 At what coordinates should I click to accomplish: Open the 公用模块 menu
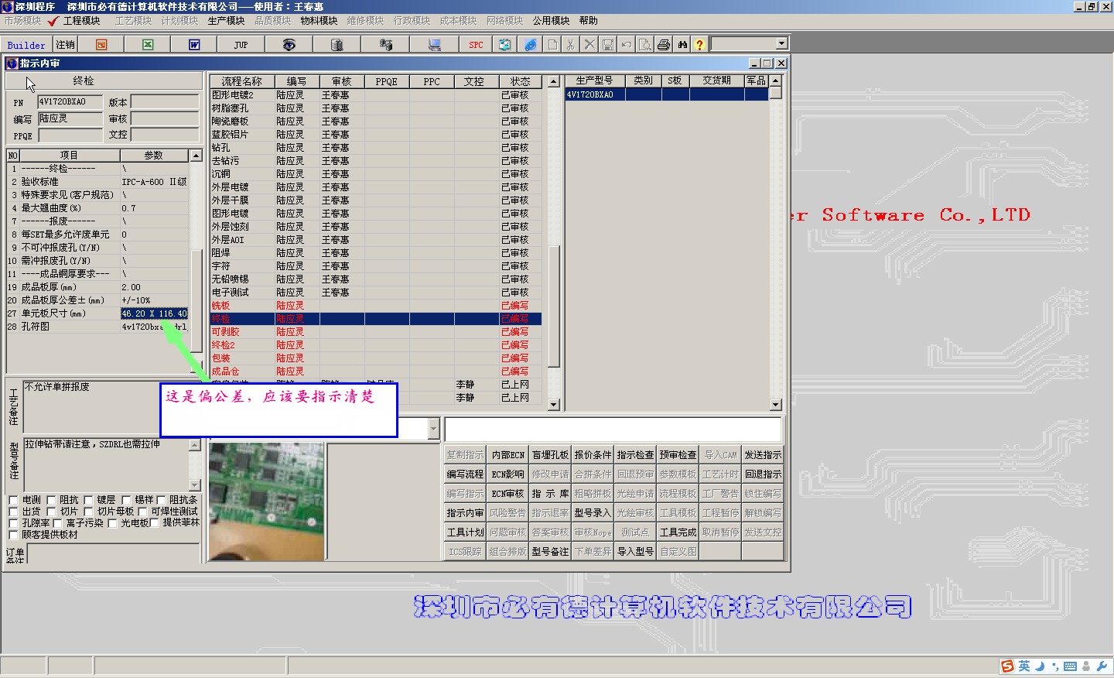(x=551, y=21)
